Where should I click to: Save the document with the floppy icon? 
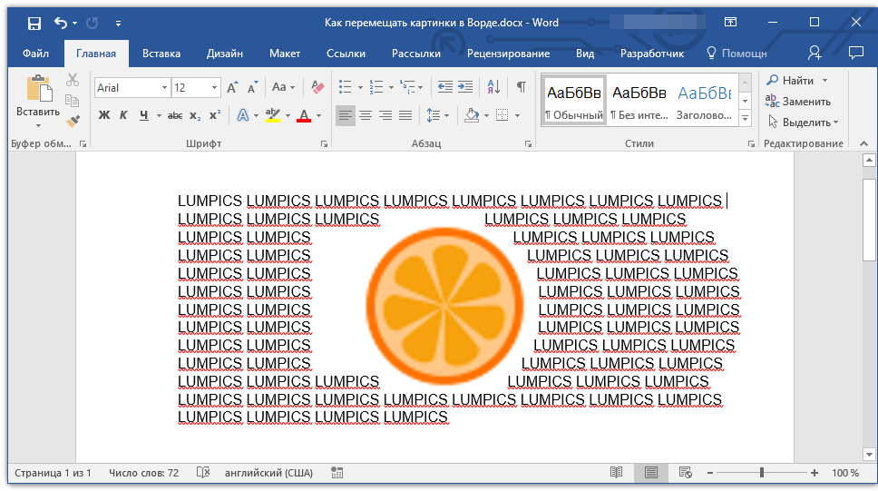pos(34,23)
